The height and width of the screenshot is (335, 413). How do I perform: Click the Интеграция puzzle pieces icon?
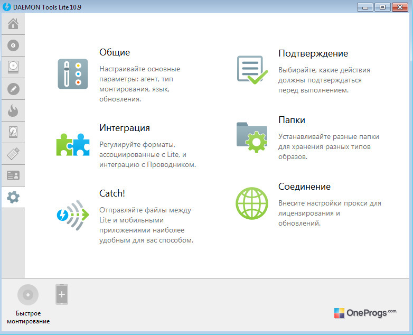(73, 145)
